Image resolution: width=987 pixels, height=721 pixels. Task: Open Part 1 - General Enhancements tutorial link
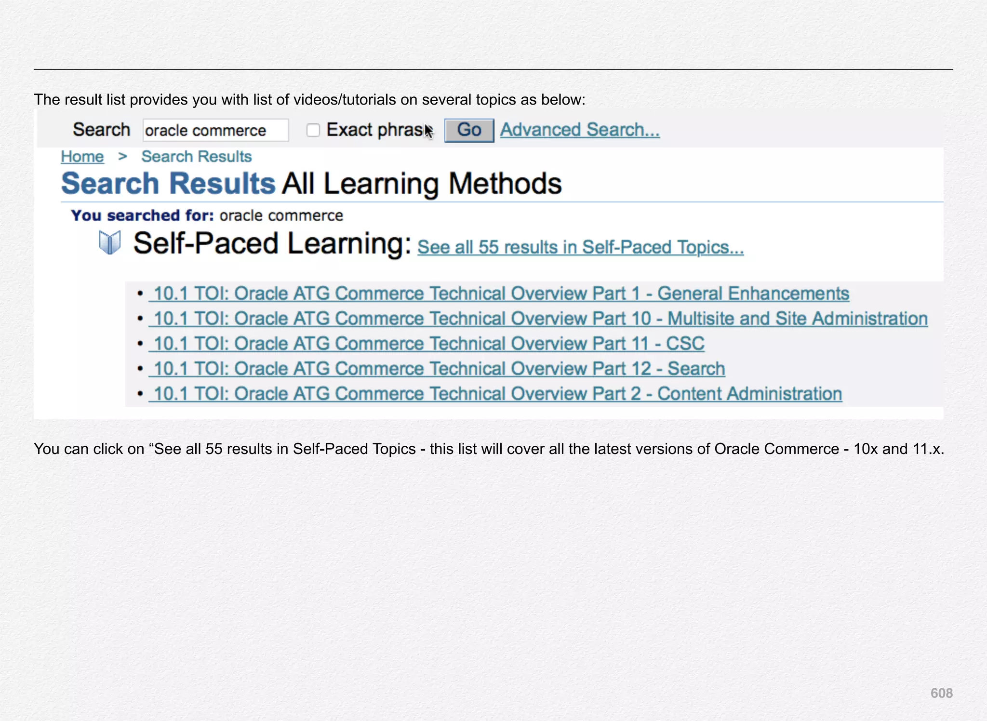(499, 294)
